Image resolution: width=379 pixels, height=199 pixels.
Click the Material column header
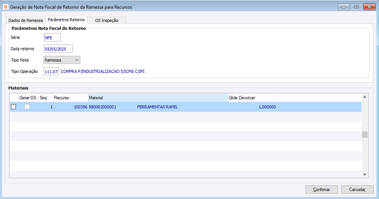coord(158,98)
